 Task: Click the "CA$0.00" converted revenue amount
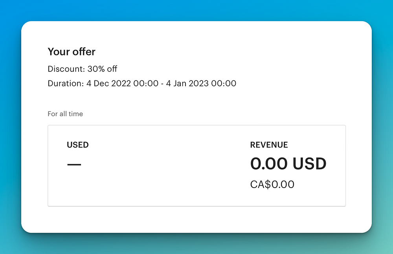point(272,185)
